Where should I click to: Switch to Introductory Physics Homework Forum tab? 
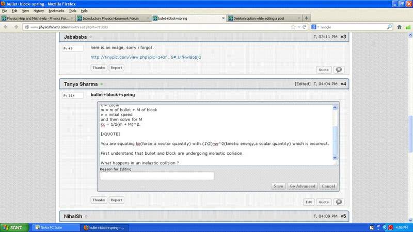pos(113,18)
